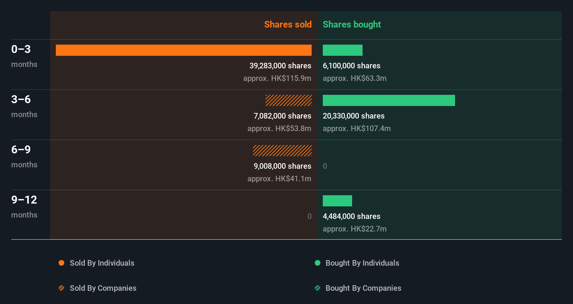Click the green Bought By Individuals legend dot
The image size is (573, 304).
pos(318,263)
